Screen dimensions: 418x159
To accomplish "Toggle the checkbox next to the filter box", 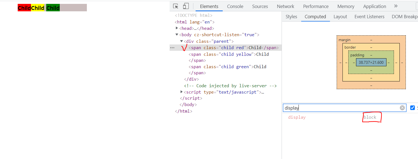I will click(x=412, y=108).
